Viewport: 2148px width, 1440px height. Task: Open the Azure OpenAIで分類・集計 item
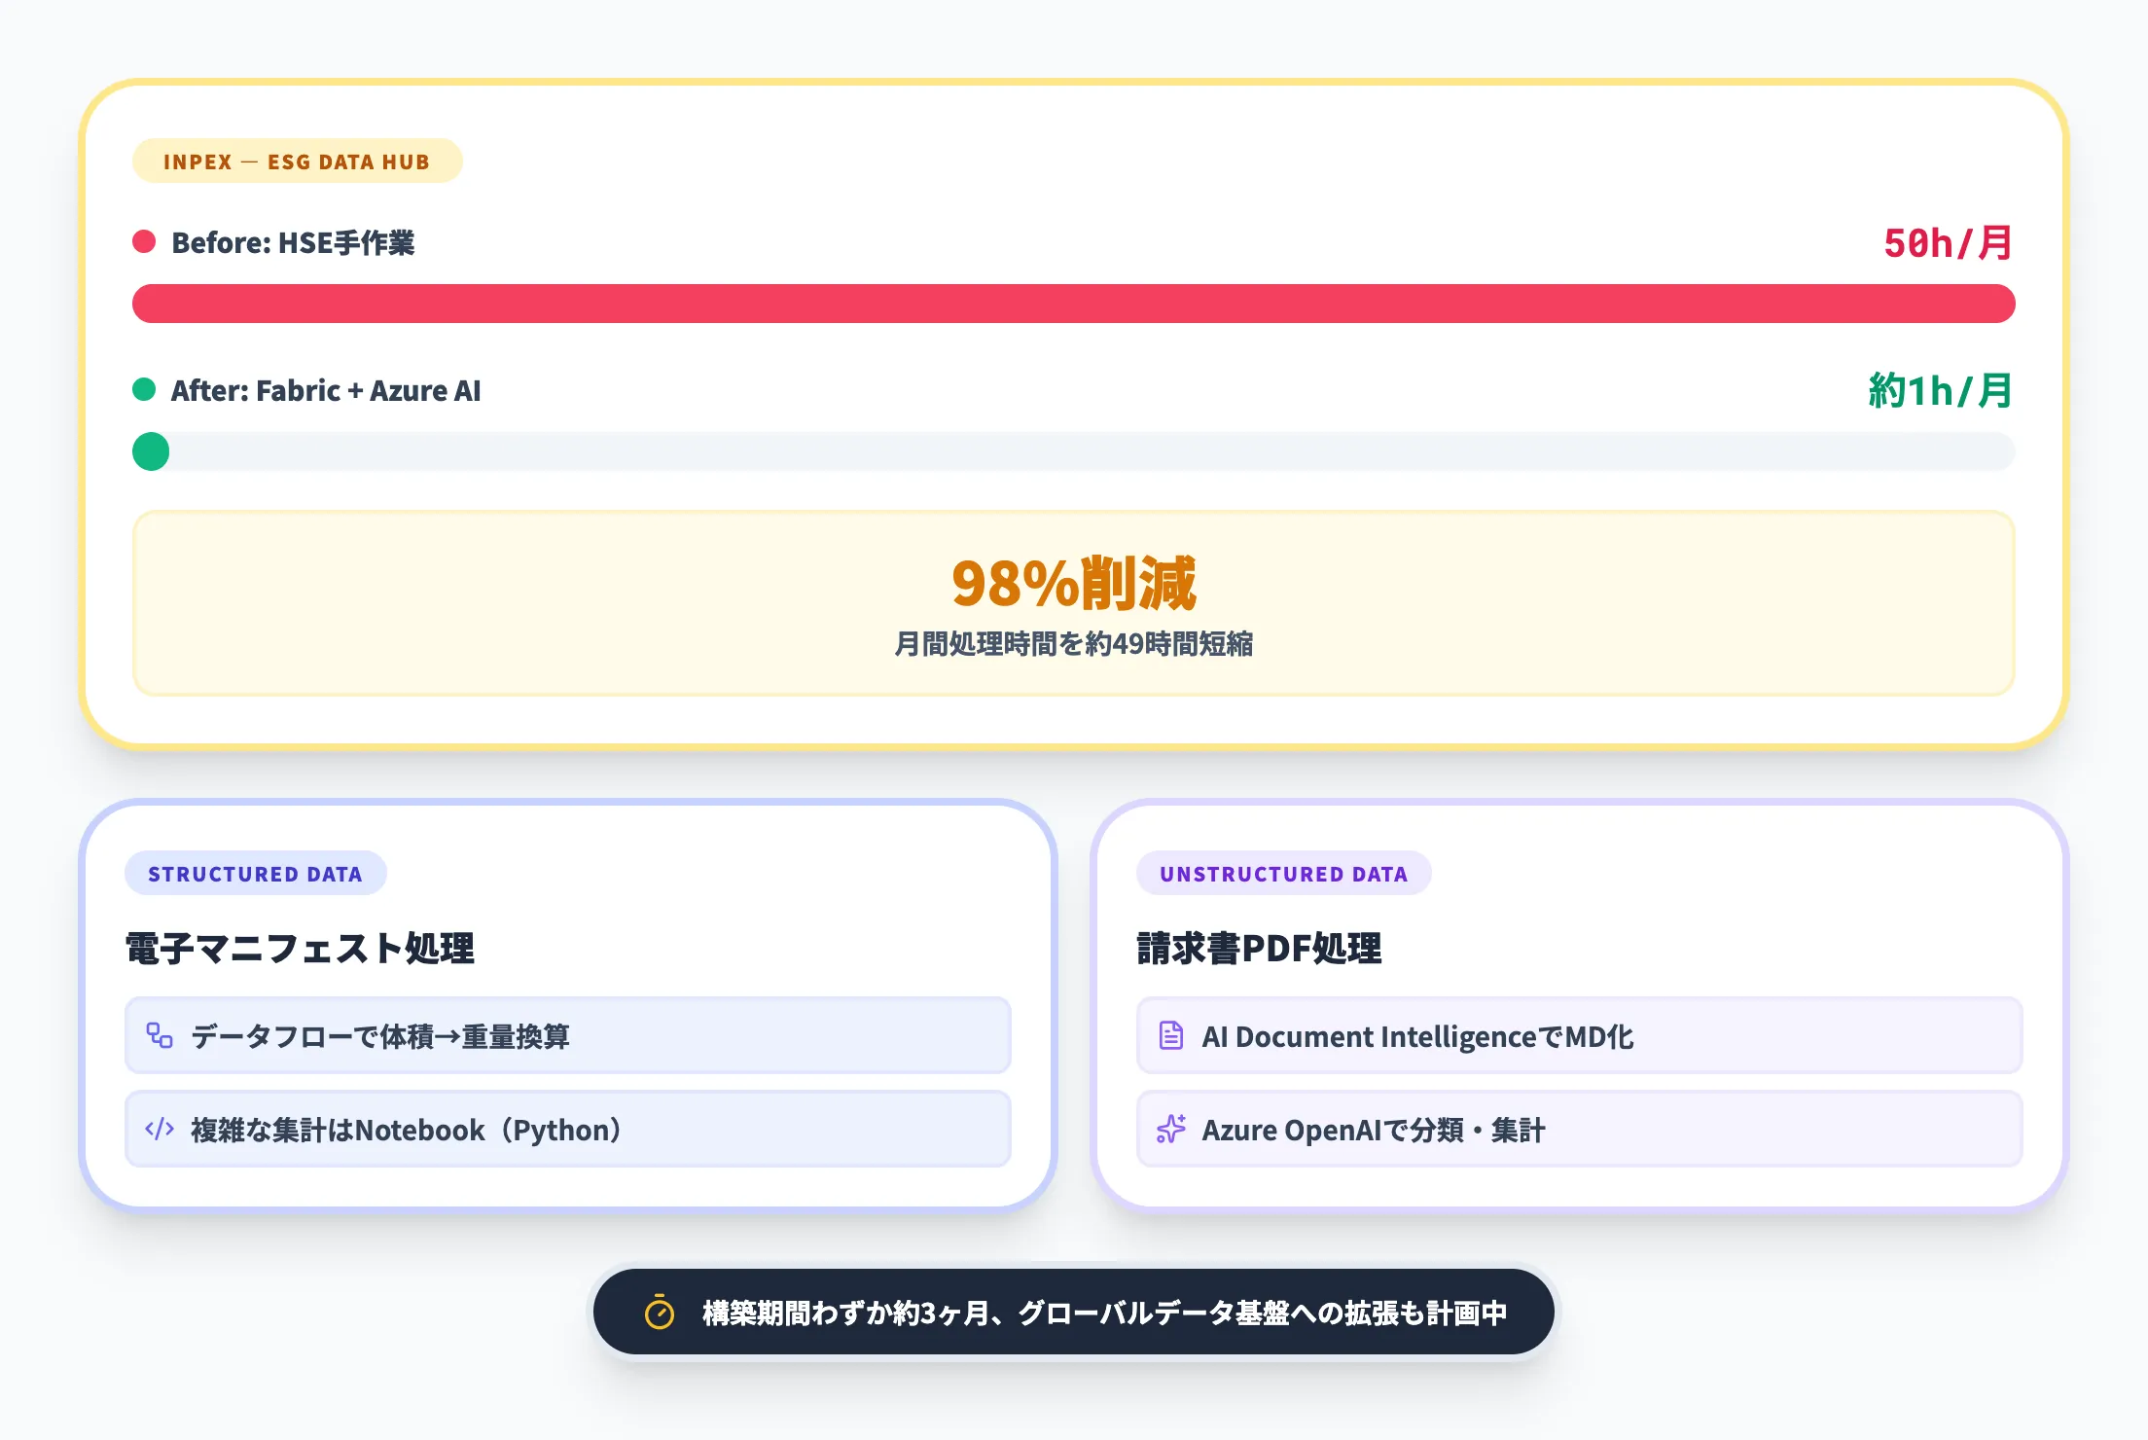pyautogui.click(x=1579, y=1129)
